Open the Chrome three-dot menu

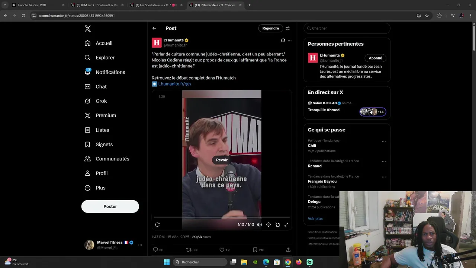click(x=470, y=16)
